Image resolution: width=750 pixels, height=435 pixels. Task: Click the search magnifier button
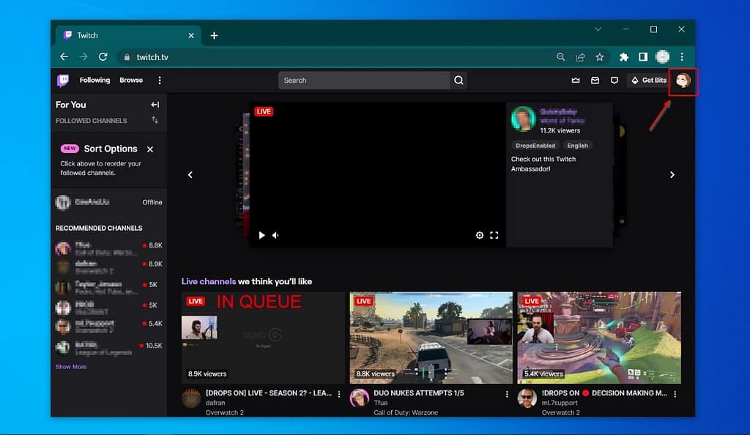pos(458,81)
